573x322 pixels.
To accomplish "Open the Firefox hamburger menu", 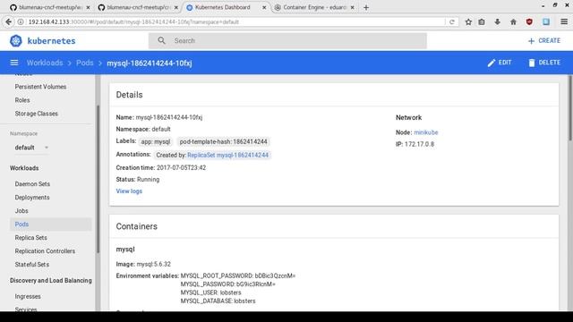I will coord(564,21).
